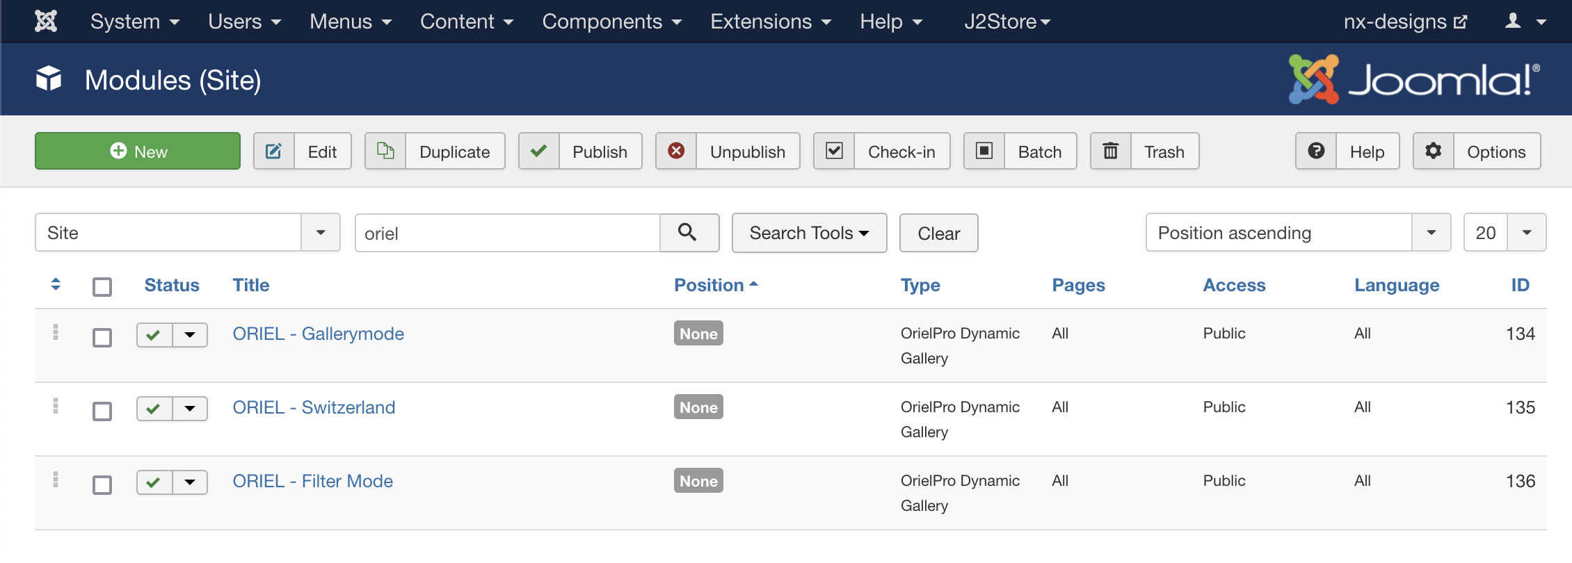The height and width of the screenshot is (563, 1572).
Task: Click the Trash bin icon
Action: 1111,151
